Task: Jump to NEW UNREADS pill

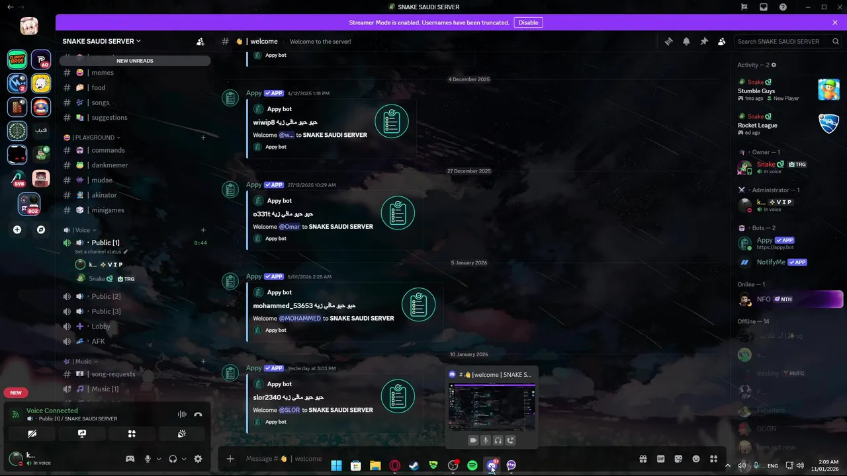Action: [x=135, y=61]
